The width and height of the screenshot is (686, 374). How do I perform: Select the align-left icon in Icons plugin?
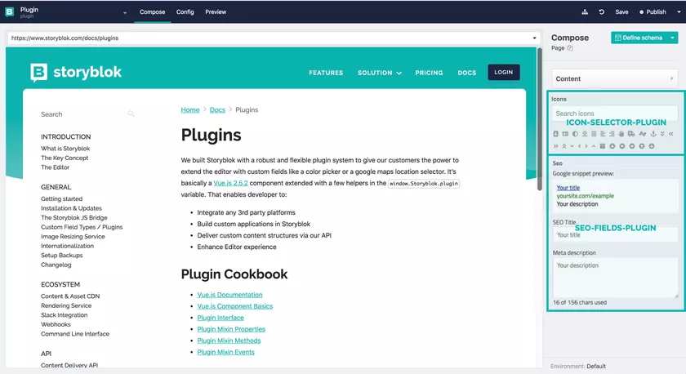pos(603,134)
